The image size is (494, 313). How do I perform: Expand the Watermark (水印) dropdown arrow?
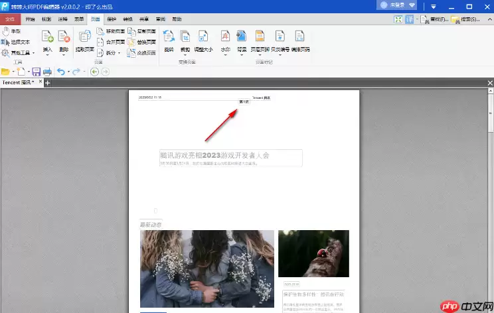click(x=225, y=55)
